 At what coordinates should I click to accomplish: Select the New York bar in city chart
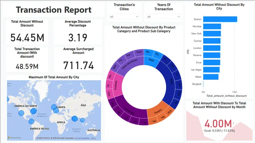[x=212, y=33]
